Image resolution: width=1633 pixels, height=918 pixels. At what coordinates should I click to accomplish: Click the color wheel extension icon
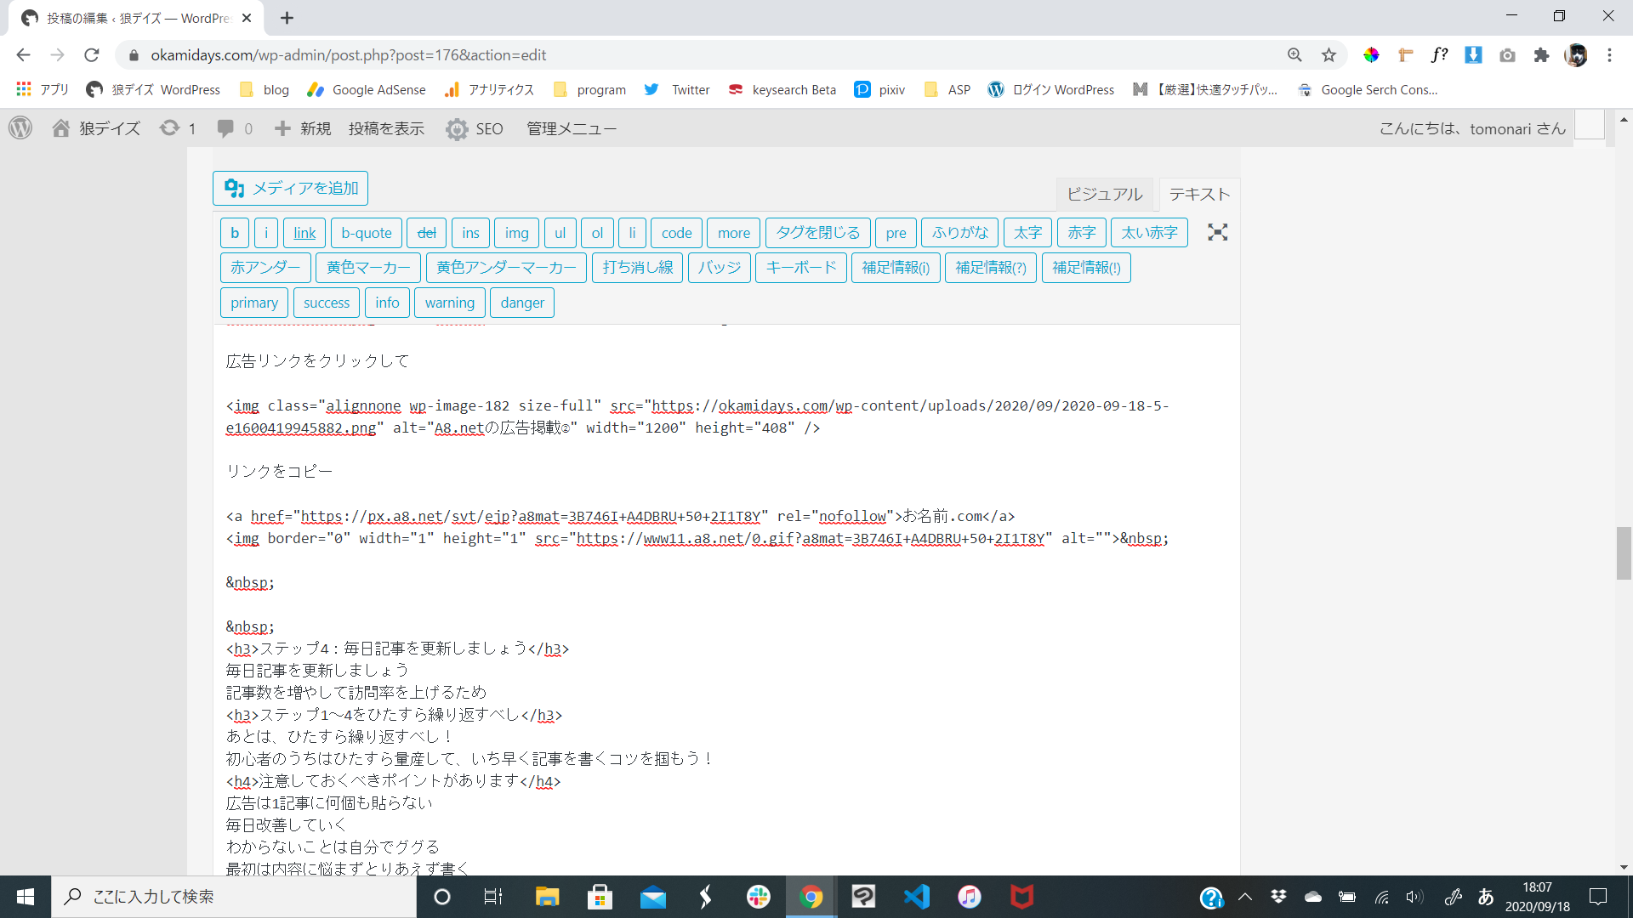(x=1371, y=55)
